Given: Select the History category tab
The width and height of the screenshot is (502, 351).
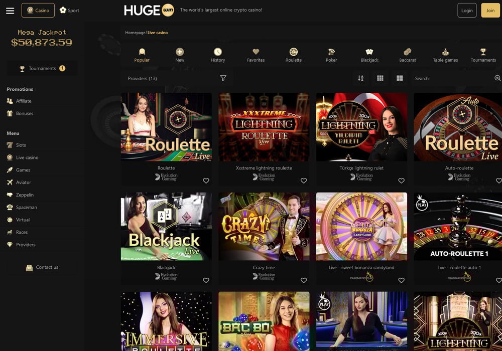Looking at the screenshot, I should tap(218, 55).
